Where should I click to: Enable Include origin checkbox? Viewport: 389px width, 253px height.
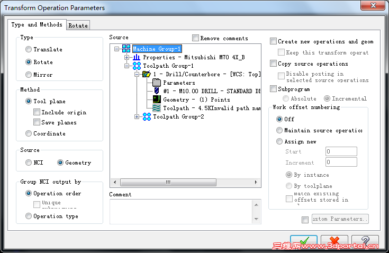coord(37,112)
